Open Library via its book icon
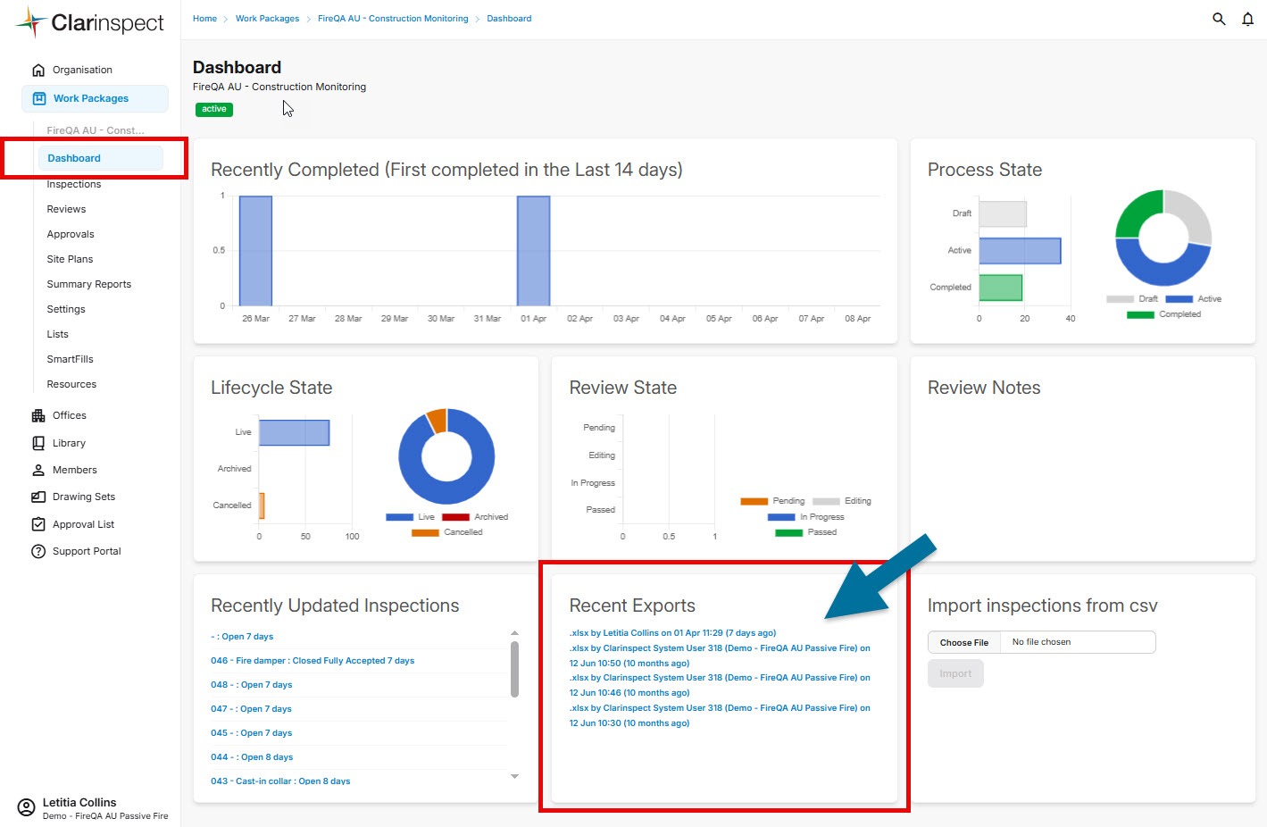1267x827 pixels. point(38,443)
